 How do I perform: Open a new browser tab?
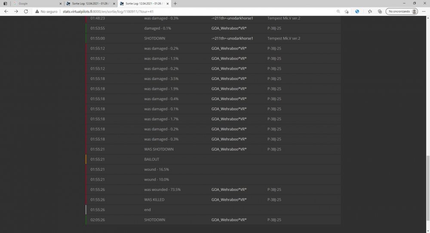pyautogui.click(x=175, y=3)
